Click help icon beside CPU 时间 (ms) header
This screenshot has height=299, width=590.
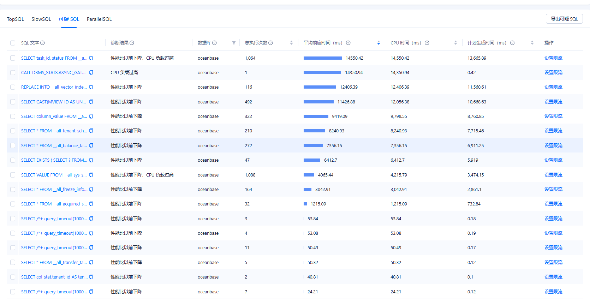tap(427, 43)
